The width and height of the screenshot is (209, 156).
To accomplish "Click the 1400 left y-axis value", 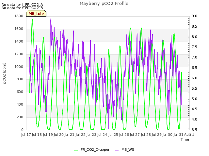I will pos(19,41).
